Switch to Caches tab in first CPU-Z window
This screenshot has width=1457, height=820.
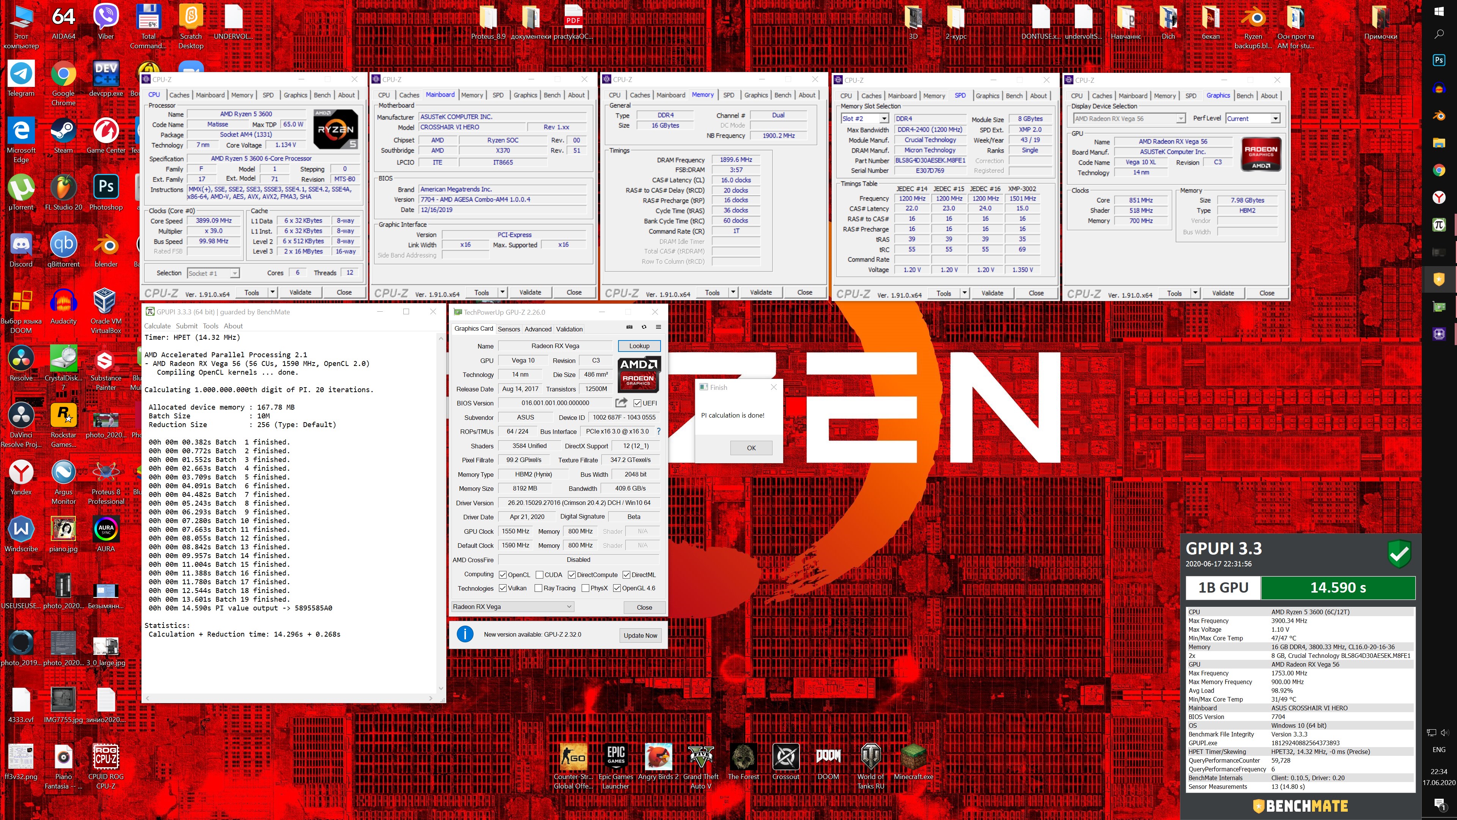pyautogui.click(x=179, y=95)
